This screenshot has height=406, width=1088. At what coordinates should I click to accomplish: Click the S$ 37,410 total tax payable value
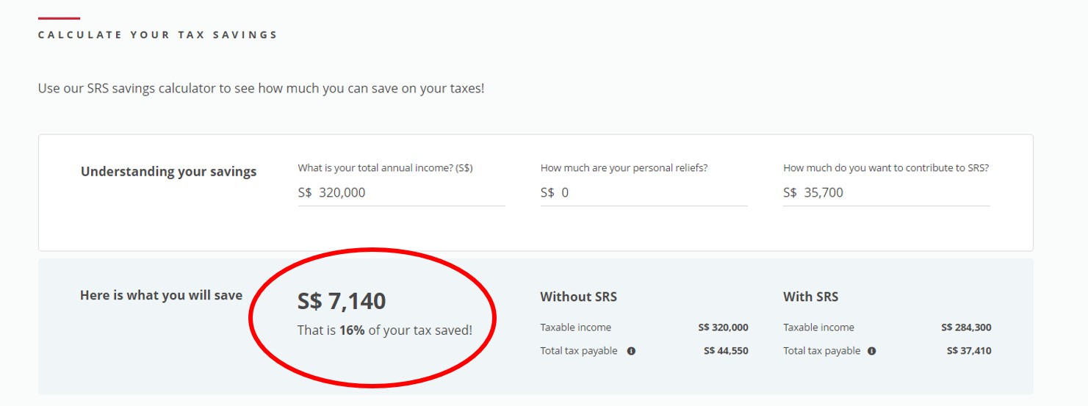968,351
